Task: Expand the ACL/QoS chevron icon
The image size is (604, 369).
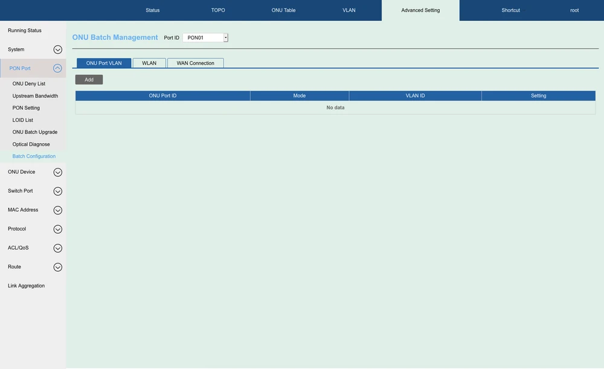Action: tap(57, 248)
